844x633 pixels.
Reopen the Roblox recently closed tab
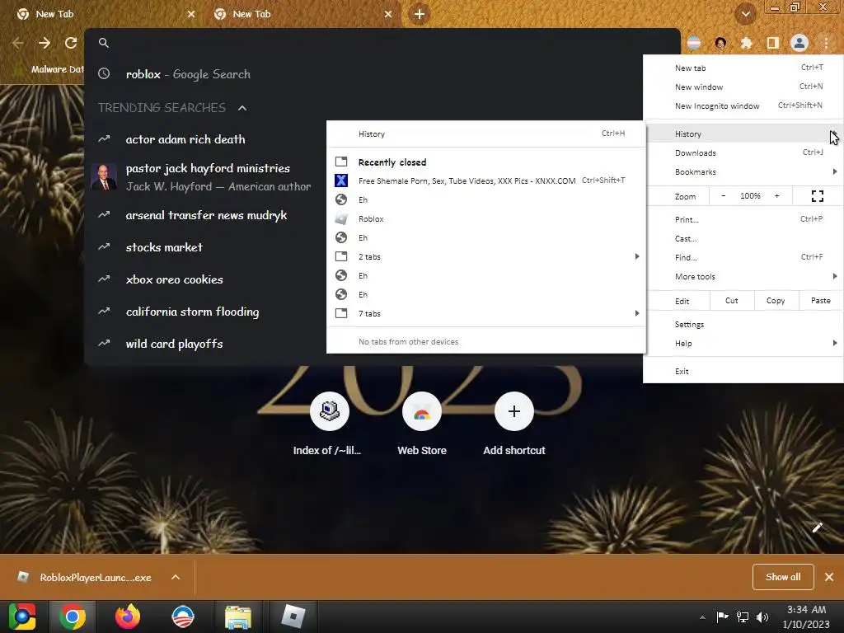tap(486, 219)
